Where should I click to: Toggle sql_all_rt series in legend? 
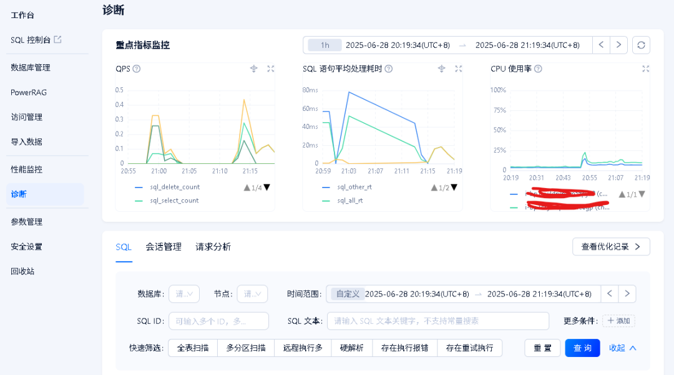pyautogui.click(x=342, y=201)
